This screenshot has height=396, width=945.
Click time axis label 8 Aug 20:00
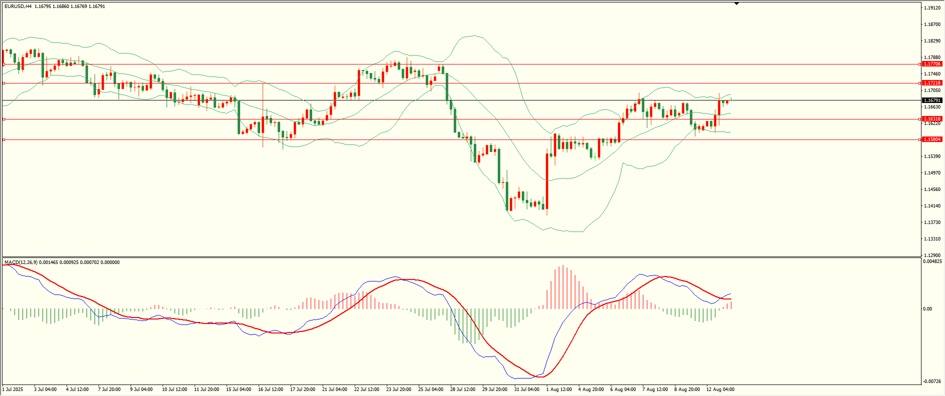click(x=687, y=389)
